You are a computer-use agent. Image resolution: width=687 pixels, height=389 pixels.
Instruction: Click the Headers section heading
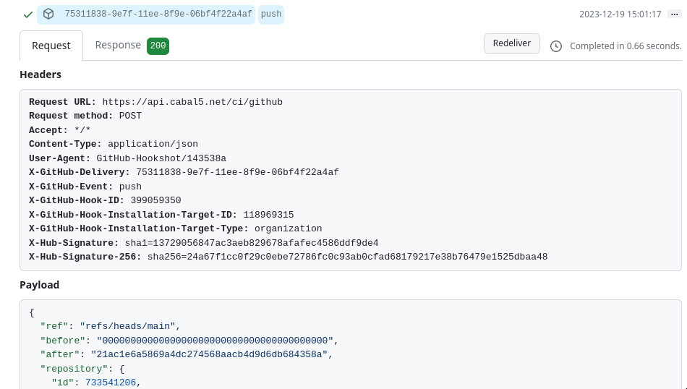pos(40,74)
